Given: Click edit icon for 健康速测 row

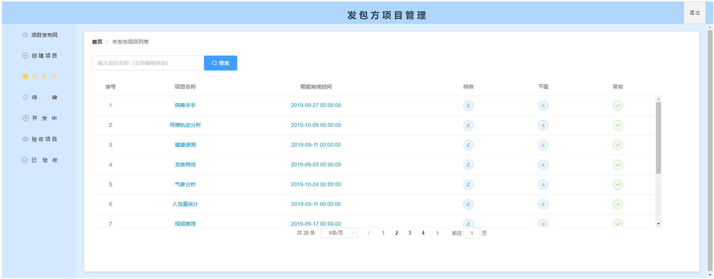Looking at the screenshot, I should tap(468, 145).
